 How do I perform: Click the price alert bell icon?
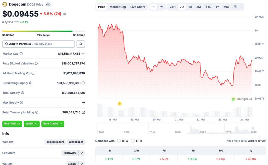[81, 44]
